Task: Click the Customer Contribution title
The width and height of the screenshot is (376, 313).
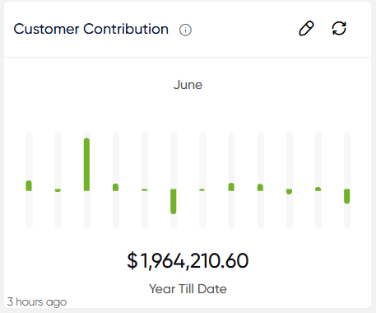Action: [91, 29]
